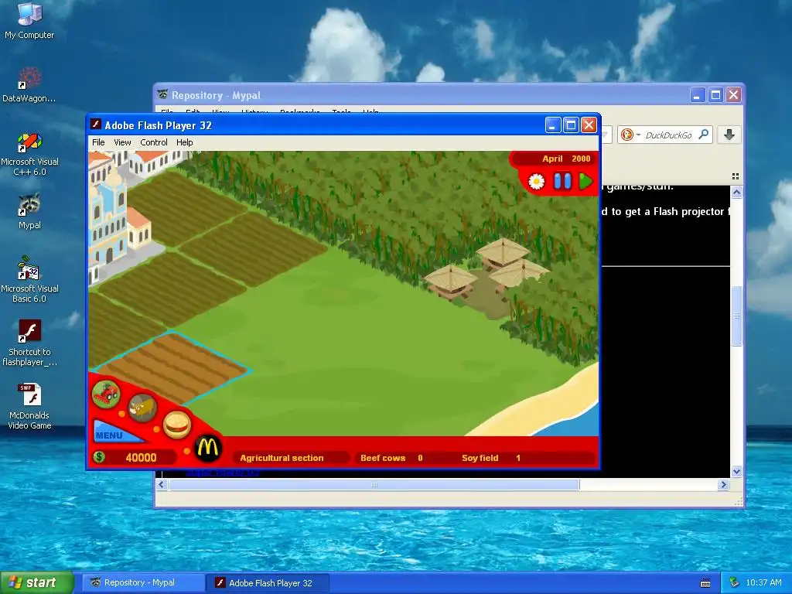Screen dimensions: 792x594
Task: Click the green dollar money icon
Action: [99, 457]
